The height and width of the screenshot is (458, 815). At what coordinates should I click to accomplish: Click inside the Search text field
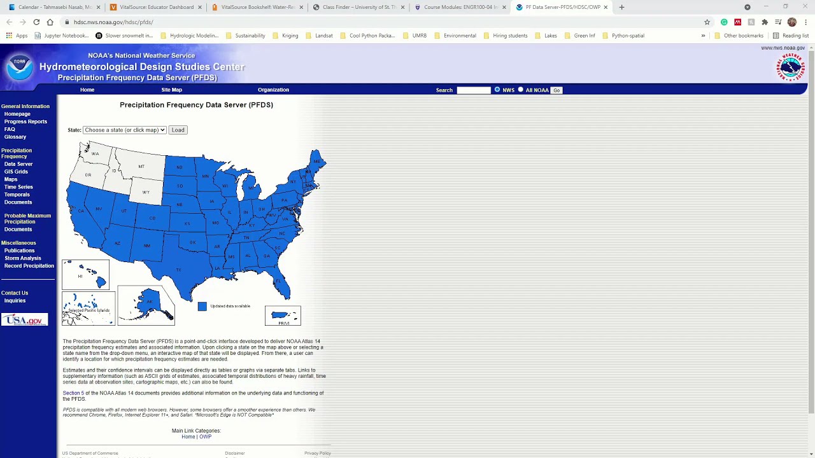(474, 90)
